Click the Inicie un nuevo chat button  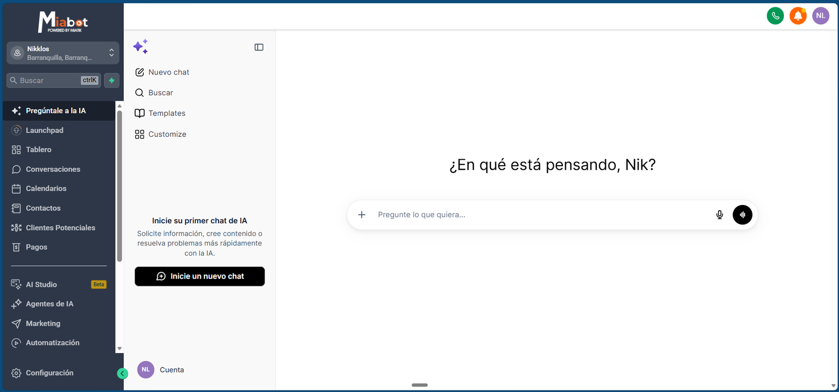coord(200,276)
